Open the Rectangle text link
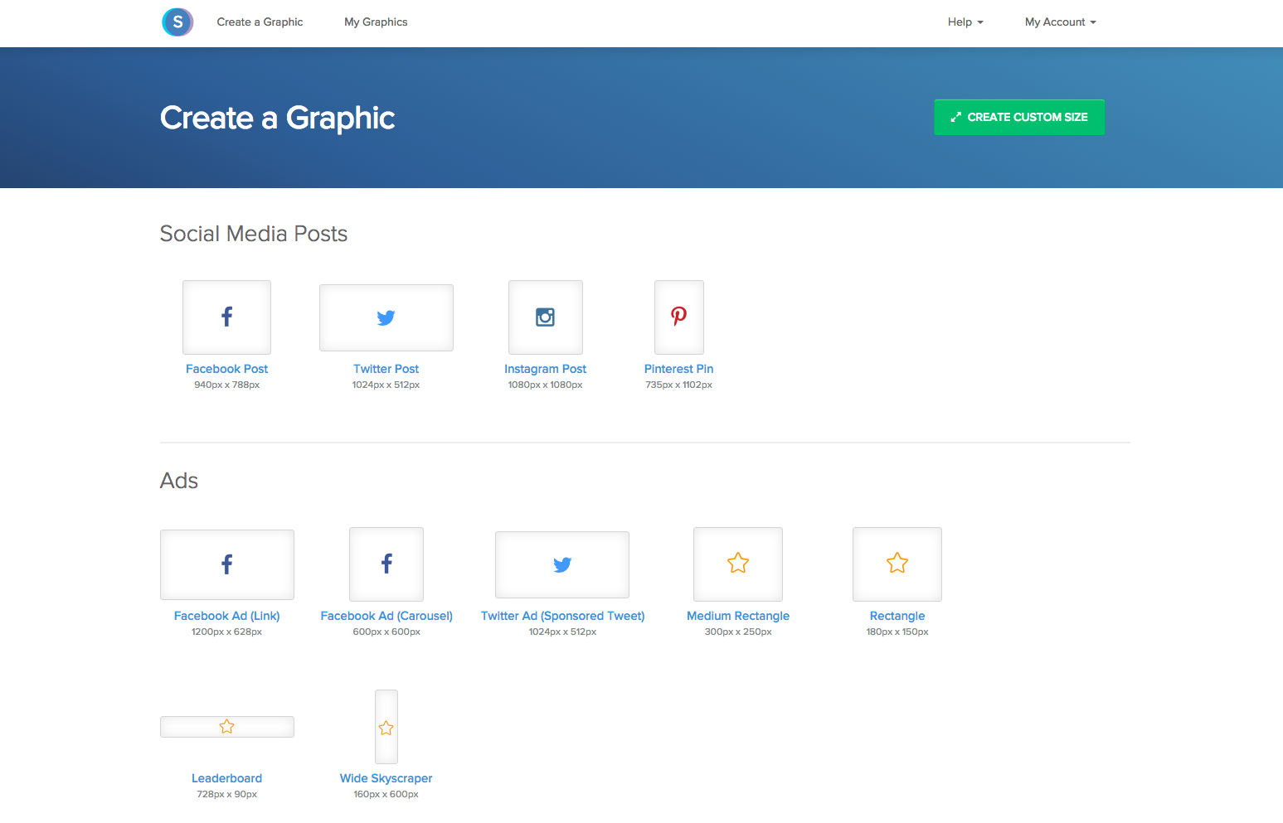 point(897,616)
